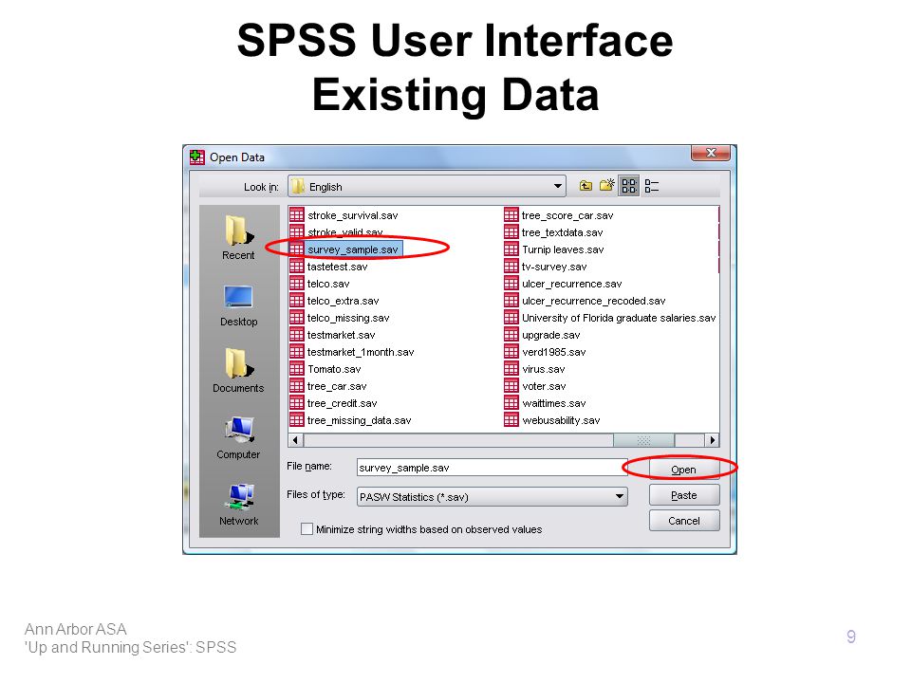Click the horizontal scrollbar thumb

pos(643,440)
